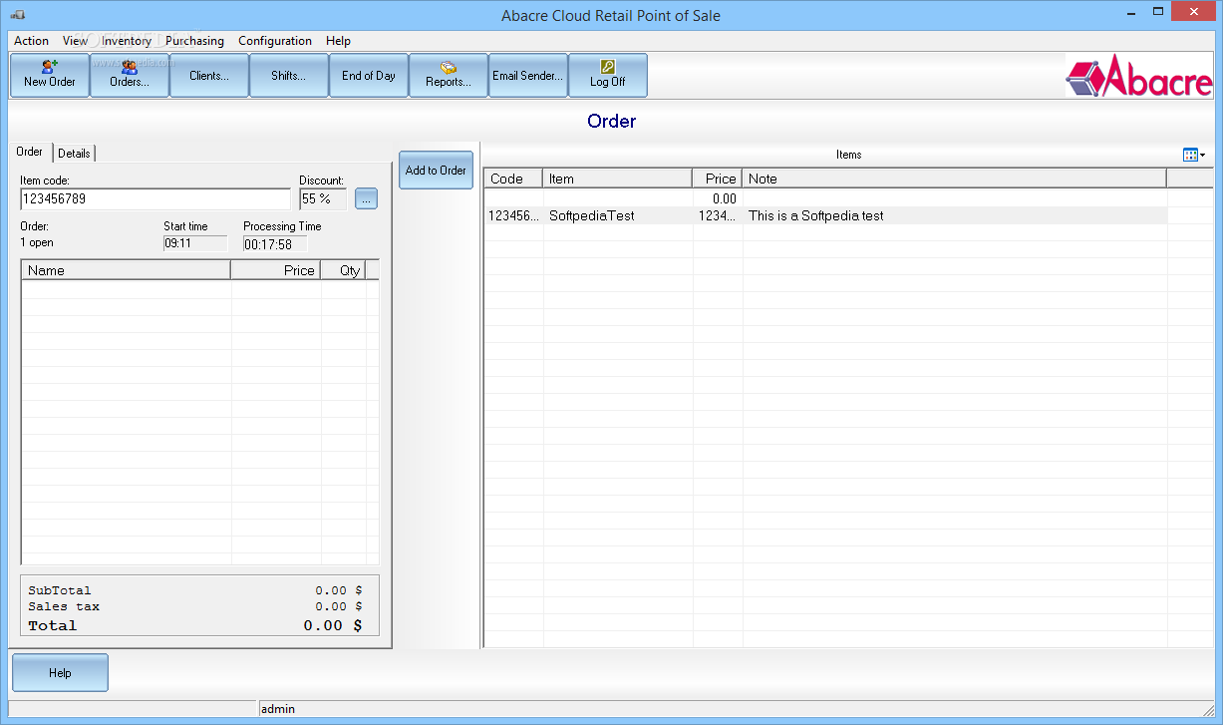Screen dimensions: 1223x725
Task: Click the Sales tax line
Action: (x=195, y=606)
